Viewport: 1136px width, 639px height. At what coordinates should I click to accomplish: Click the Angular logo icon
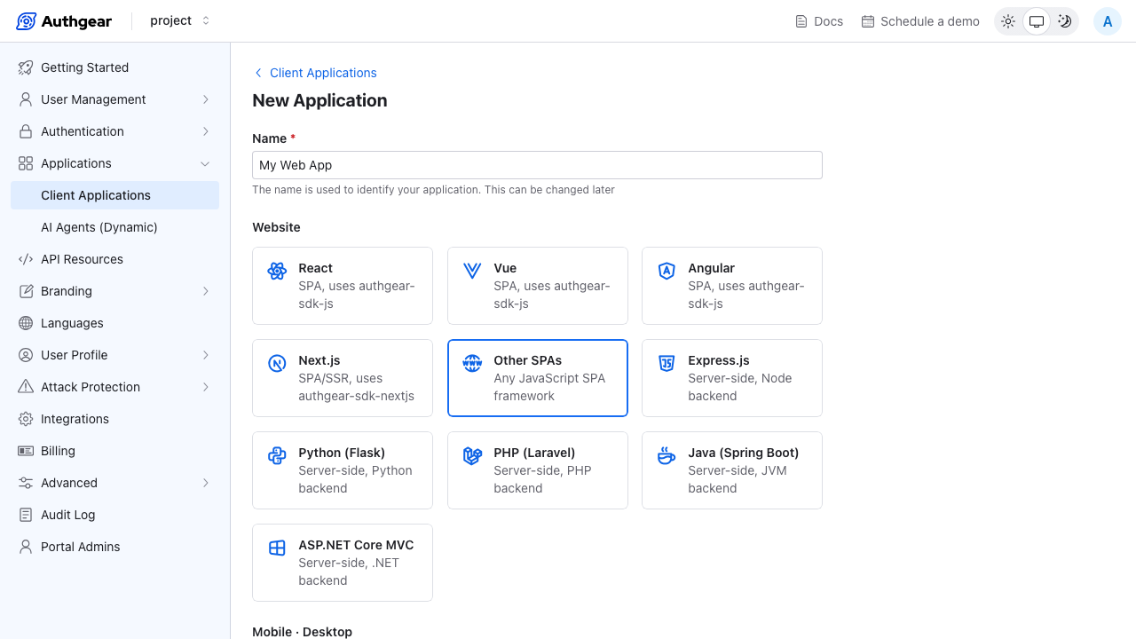tap(667, 271)
